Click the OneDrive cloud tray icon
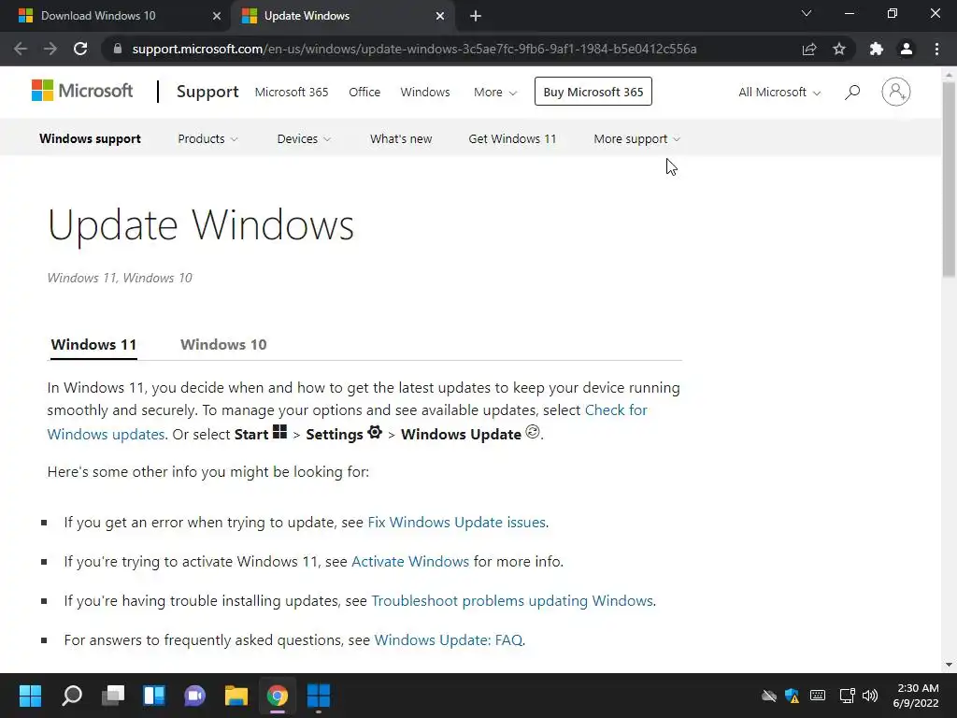 point(769,696)
